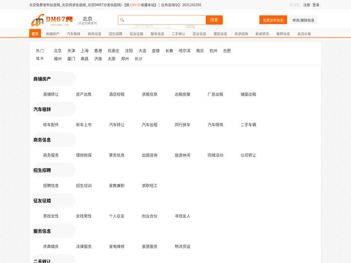Viewport: 351px width, 263px height.
Task: Click the 修改/删除信息 button
Action: 303,20
